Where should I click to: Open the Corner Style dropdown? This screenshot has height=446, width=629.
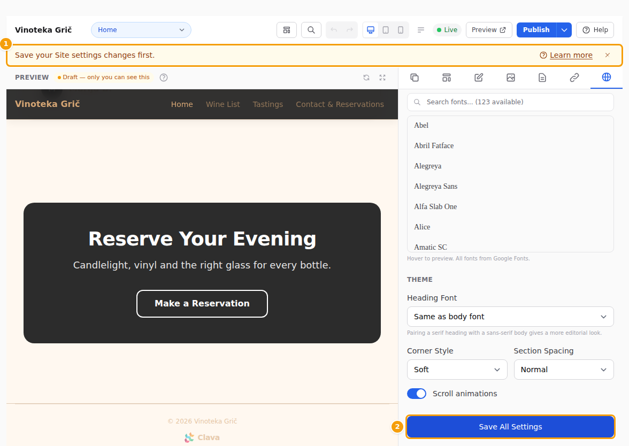tap(457, 370)
